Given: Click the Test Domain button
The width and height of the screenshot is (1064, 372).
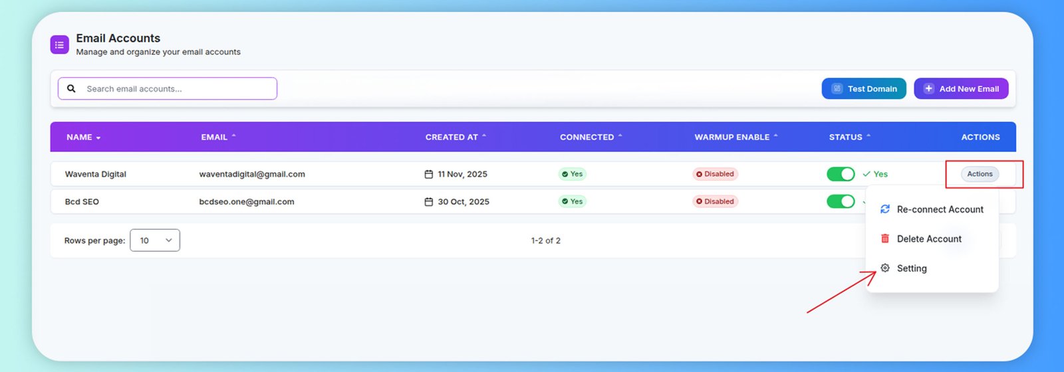Looking at the screenshot, I should tap(864, 88).
